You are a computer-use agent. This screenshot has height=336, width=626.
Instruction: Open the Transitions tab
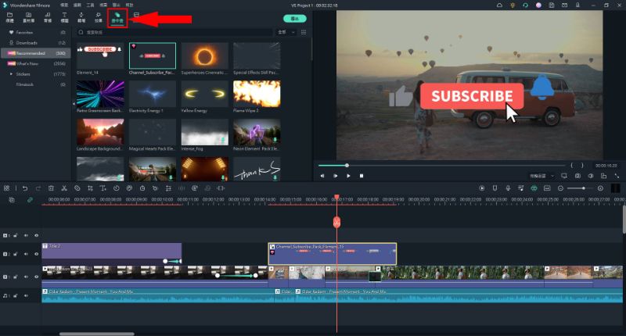pyautogui.click(x=81, y=17)
